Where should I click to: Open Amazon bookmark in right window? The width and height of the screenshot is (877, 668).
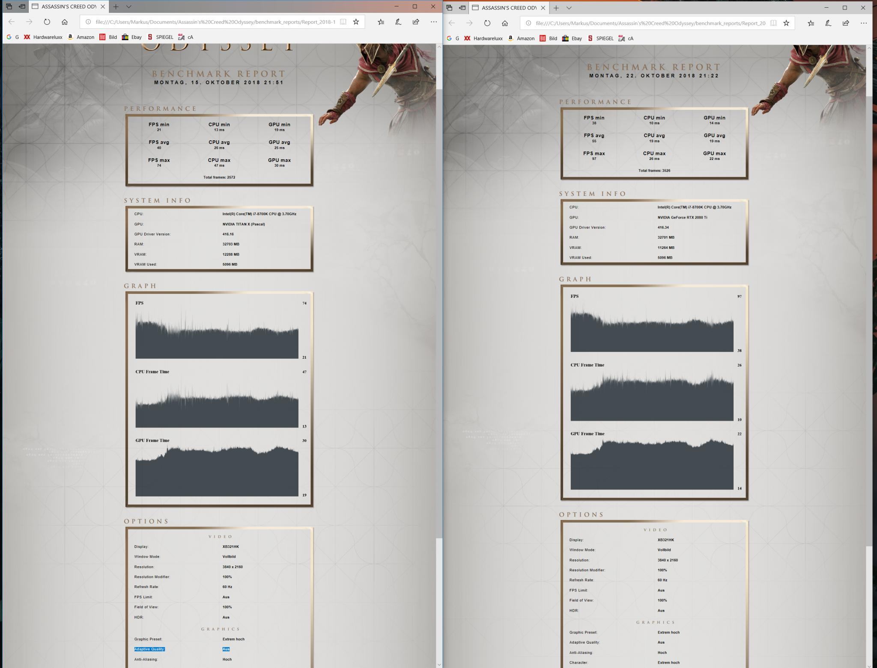point(521,38)
